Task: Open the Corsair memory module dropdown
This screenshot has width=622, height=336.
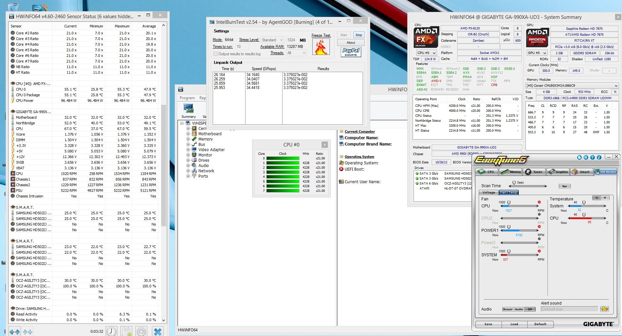Action: [572, 85]
